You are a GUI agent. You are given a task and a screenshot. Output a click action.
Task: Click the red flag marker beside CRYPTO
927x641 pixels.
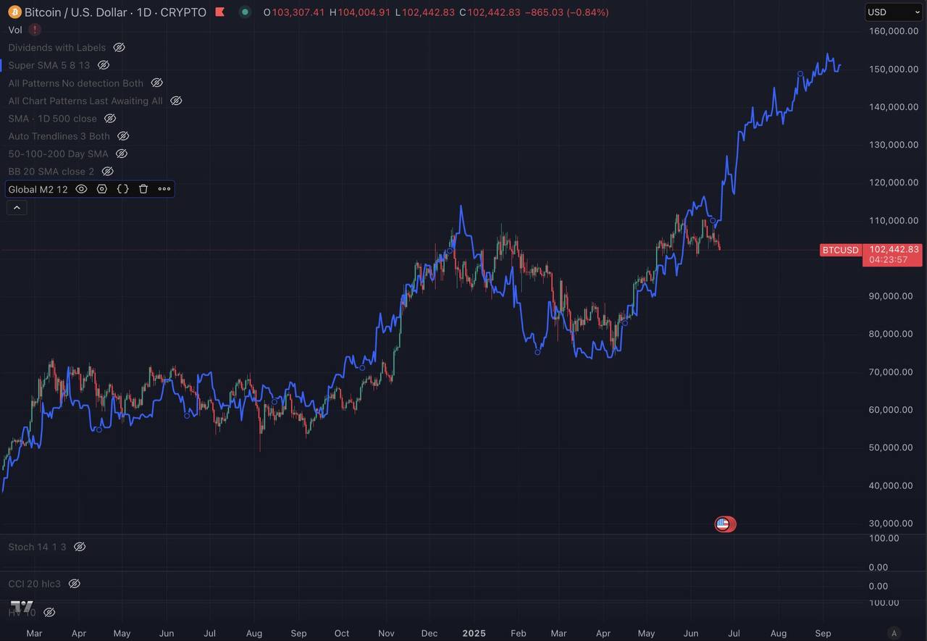(220, 12)
